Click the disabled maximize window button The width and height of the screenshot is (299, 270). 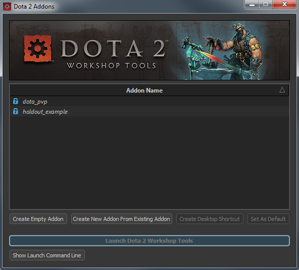tap(266, 5)
